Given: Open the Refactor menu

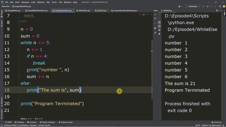Looking at the screenshot, I should pos(41,2).
